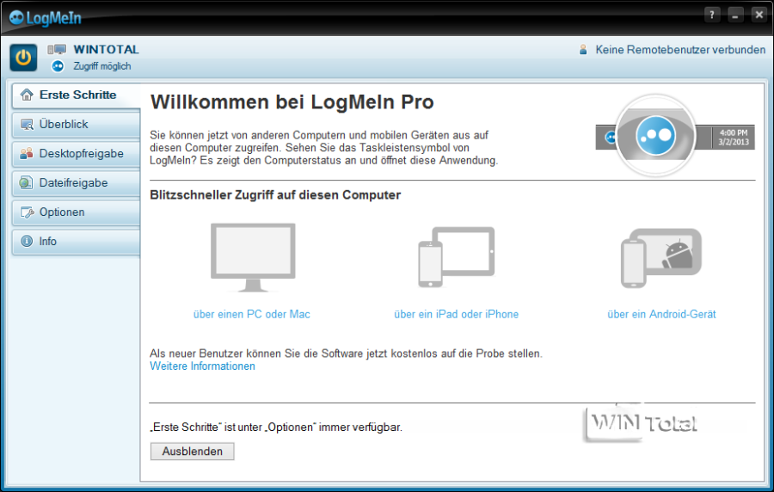This screenshot has height=492, width=774.
Task: Click the iPad and iPhone illustration
Action: point(456,256)
